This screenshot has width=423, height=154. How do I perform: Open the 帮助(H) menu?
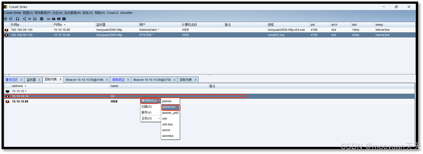click(x=100, y=13)
